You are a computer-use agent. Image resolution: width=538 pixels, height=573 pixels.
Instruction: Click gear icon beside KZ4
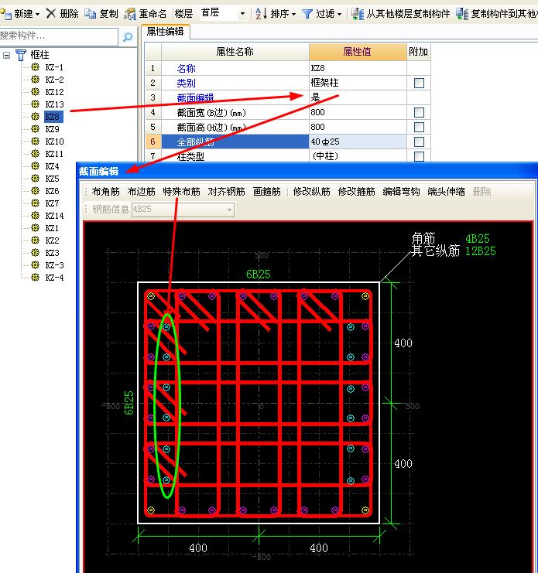pyautogui.click(x=35, y=166)
